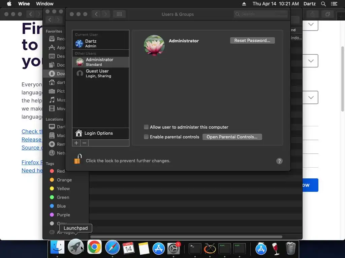
Task: Open the Apple menu
Action: pos(9,3)
